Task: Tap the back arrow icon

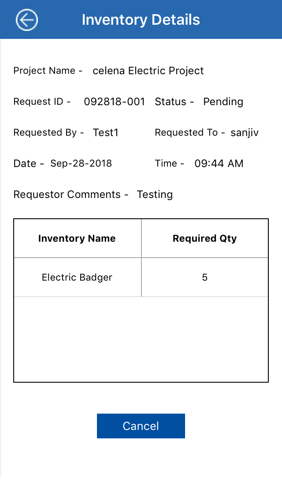Action: click(x=27, y=20)
